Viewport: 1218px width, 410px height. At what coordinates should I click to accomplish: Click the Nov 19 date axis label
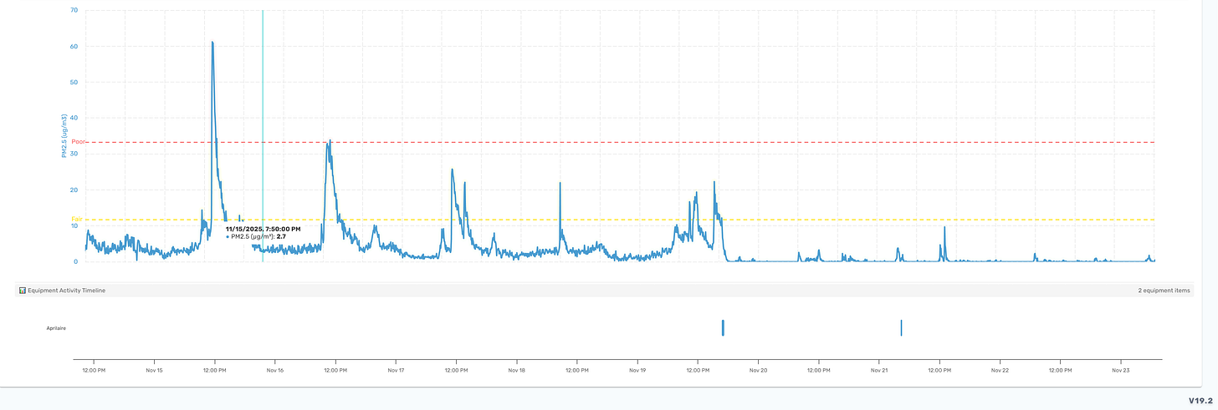pyautogui.click(x=637, y=369)
